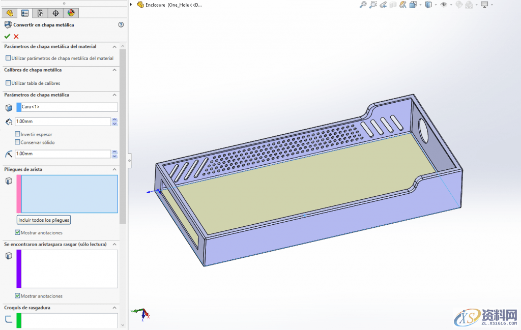Image resolution: width=521 pixels, height=330 pixels.
Task: Increase thickness with the 1.00mm spinner up arrow
Action: (114, 119)
